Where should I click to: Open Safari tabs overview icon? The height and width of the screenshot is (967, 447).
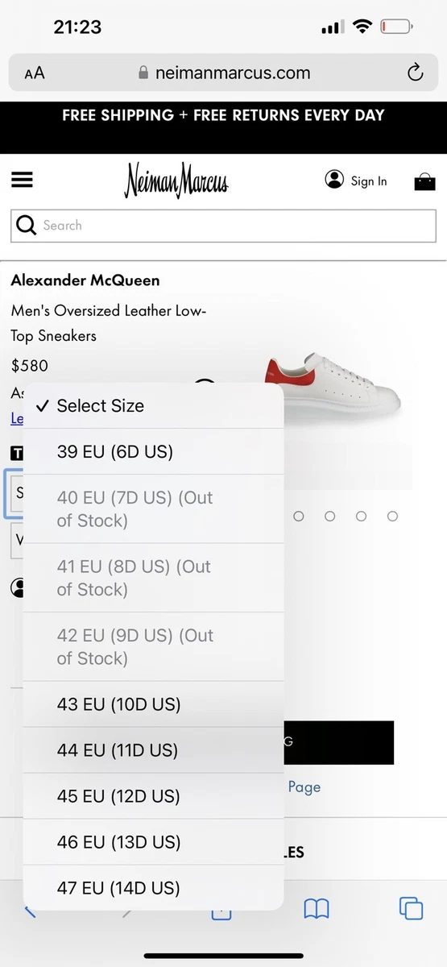click(x=411, y=908)
